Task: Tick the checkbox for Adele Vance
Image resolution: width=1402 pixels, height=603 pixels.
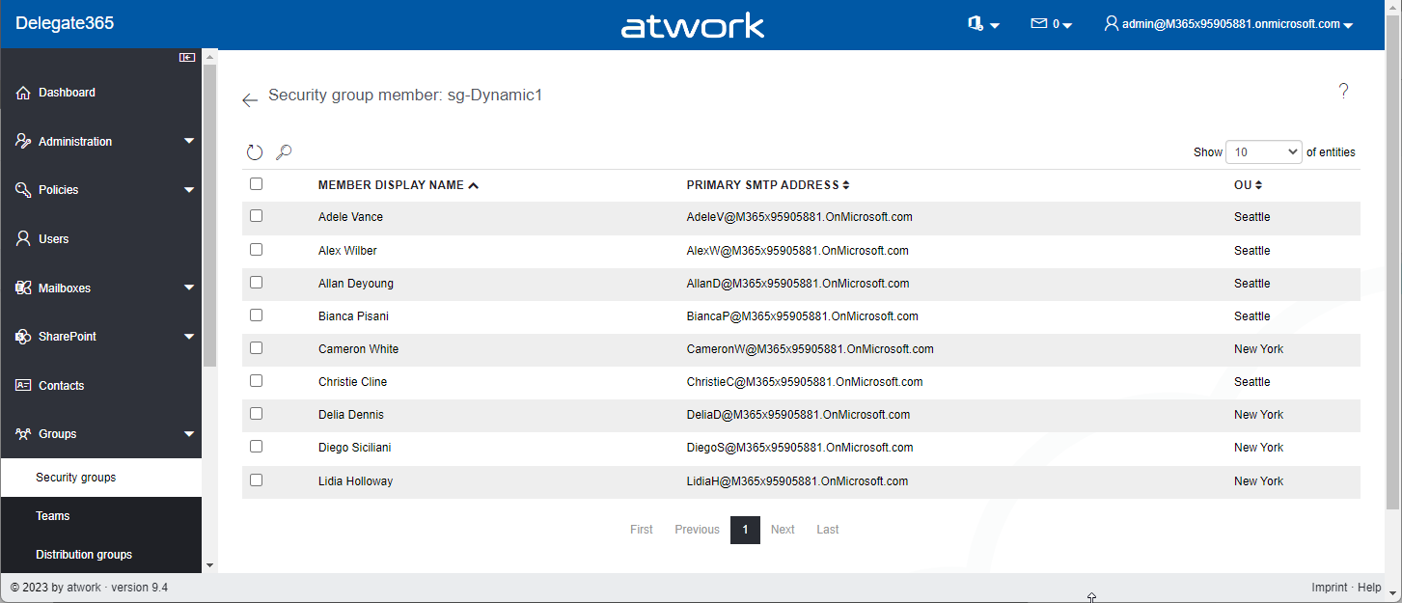Action: pyautogui.click(x=256, y=216)
